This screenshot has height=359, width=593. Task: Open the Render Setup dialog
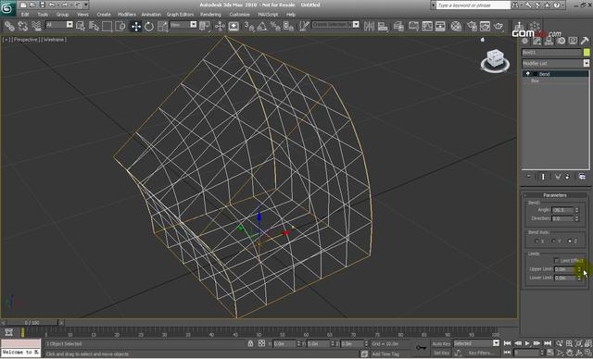pyautogui.click(x=472, y=26)
